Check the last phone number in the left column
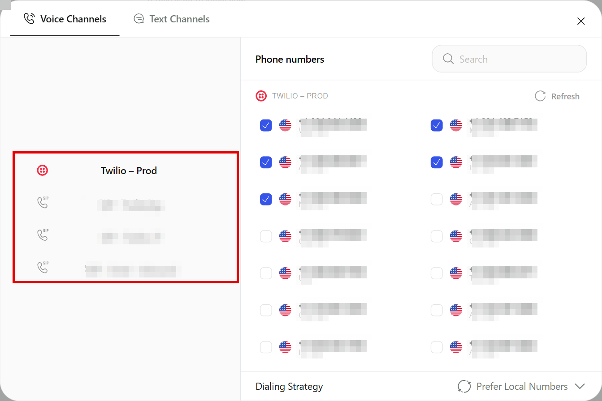 266,347
